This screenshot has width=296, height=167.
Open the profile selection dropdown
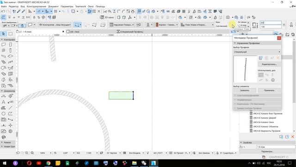257,52
